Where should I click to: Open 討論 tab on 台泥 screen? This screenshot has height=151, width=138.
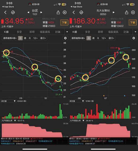58,32
